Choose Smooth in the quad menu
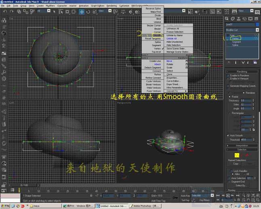Image resolution: width=261 pixels, height=209 pixels. tap(157, 35)
